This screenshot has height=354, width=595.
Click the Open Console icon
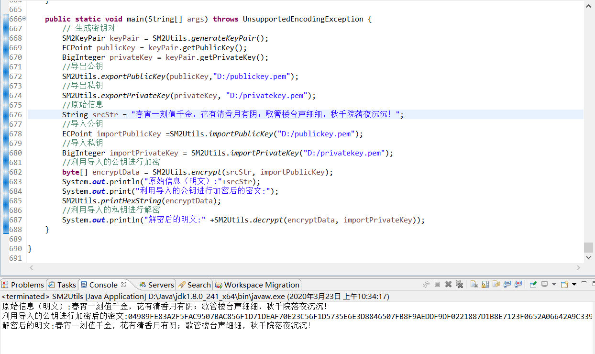coord(564,284)
